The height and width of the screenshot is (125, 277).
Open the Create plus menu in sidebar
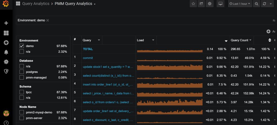(6, 23)
